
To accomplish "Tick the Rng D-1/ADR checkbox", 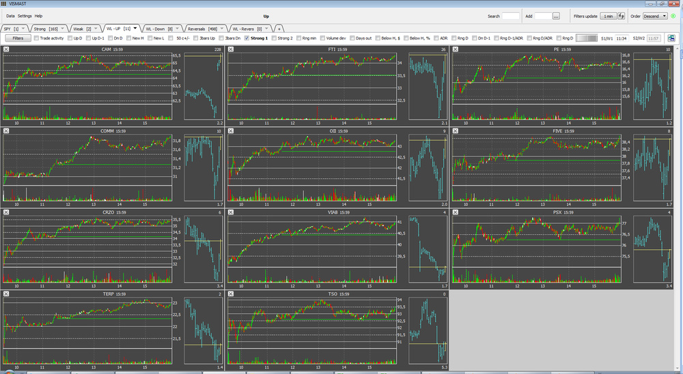I will pos(497,38).
